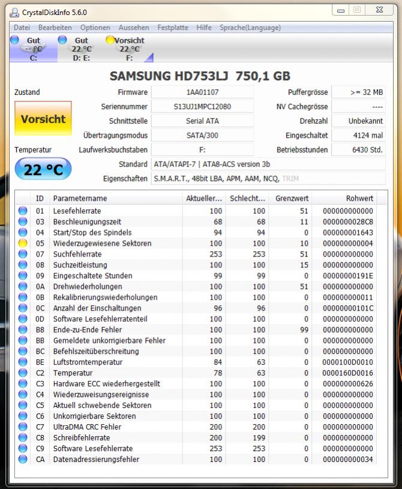Click the Standard field ATA/ATAPI-7
The height and width of the screenshot is (489, 402).
click(268, 165)
